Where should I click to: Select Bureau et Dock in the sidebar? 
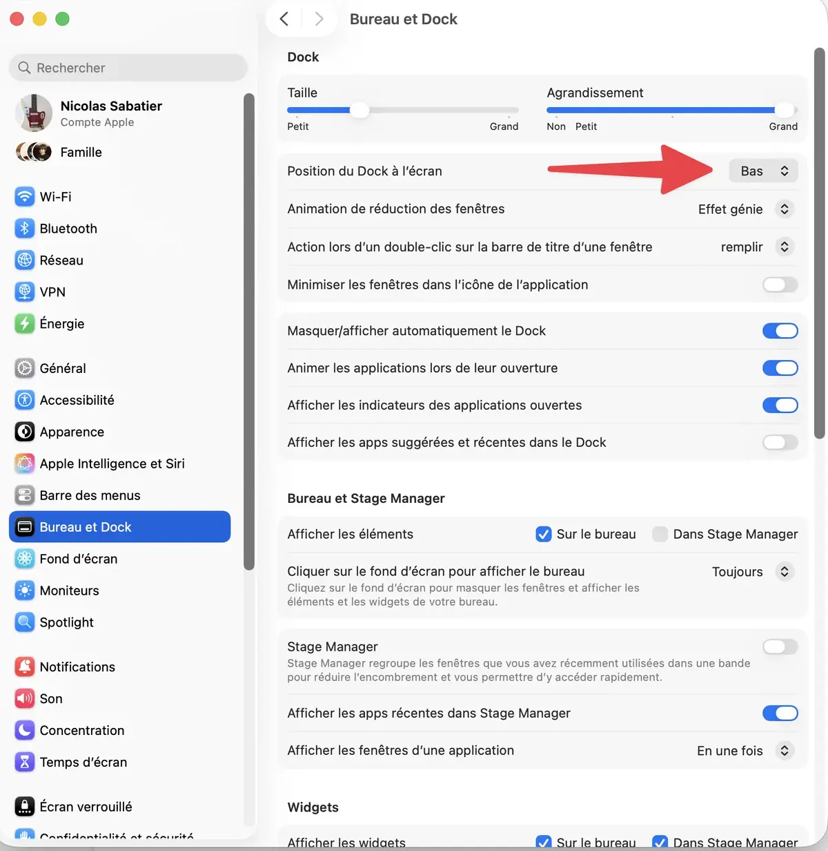click(83, 526)
